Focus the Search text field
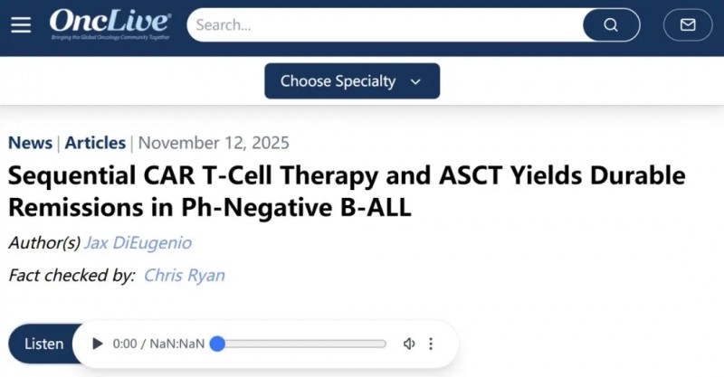Image resolution: width=724 pixels, height=377 pixels. pos(380,25)
